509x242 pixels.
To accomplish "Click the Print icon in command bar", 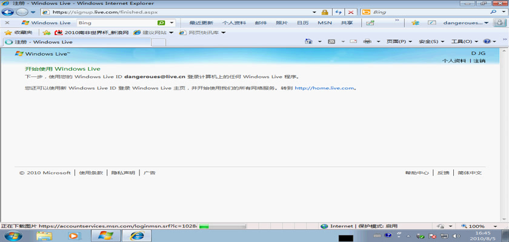I will 367,42.
